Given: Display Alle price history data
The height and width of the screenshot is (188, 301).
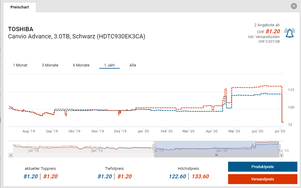Looking at the screenshot, I should coord(133,65).
